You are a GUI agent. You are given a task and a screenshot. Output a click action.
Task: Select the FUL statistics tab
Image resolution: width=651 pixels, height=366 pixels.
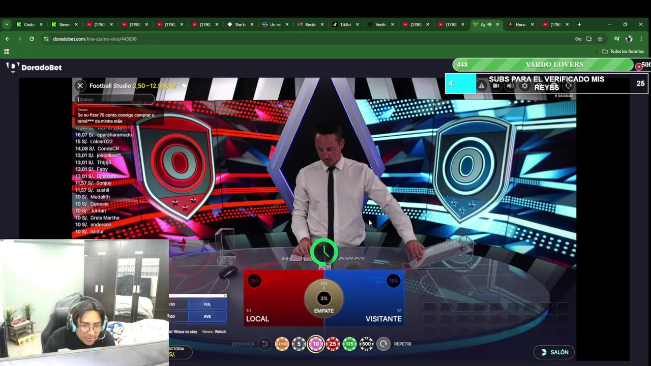pyautogui.click(x=207, y=304)
